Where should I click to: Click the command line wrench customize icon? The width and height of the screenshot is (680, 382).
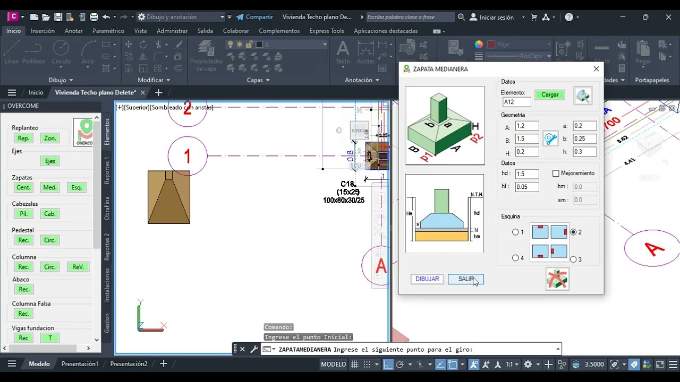(x=254, y=349)
